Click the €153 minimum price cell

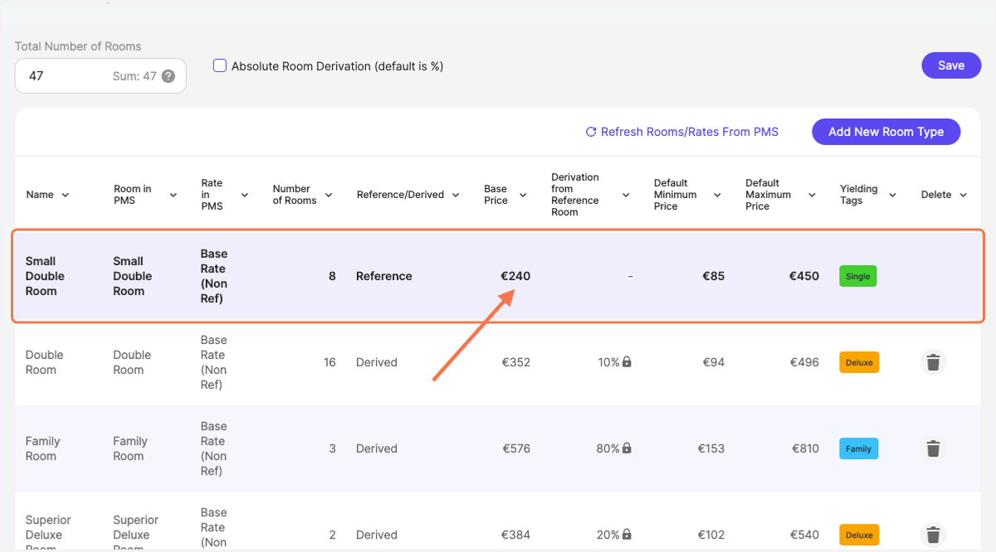coord(711,448)
